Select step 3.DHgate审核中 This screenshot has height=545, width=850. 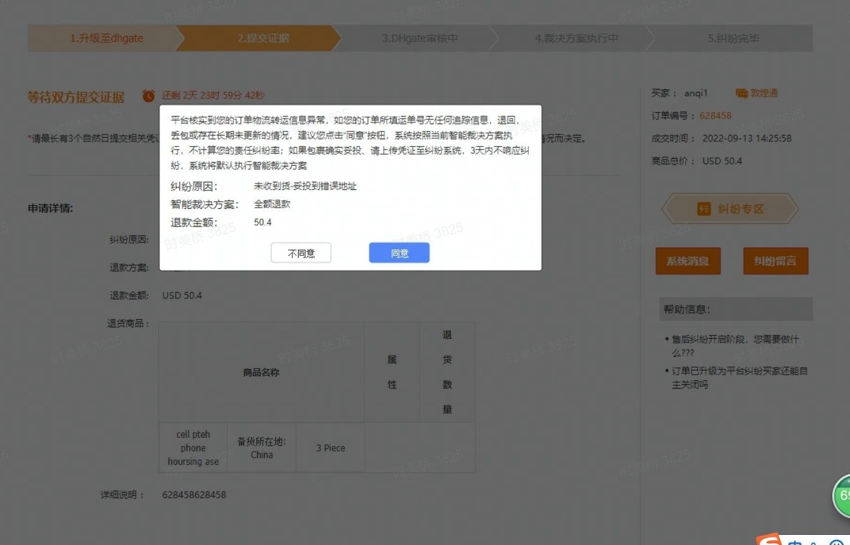pyautogui.click(x=420, y=38)
